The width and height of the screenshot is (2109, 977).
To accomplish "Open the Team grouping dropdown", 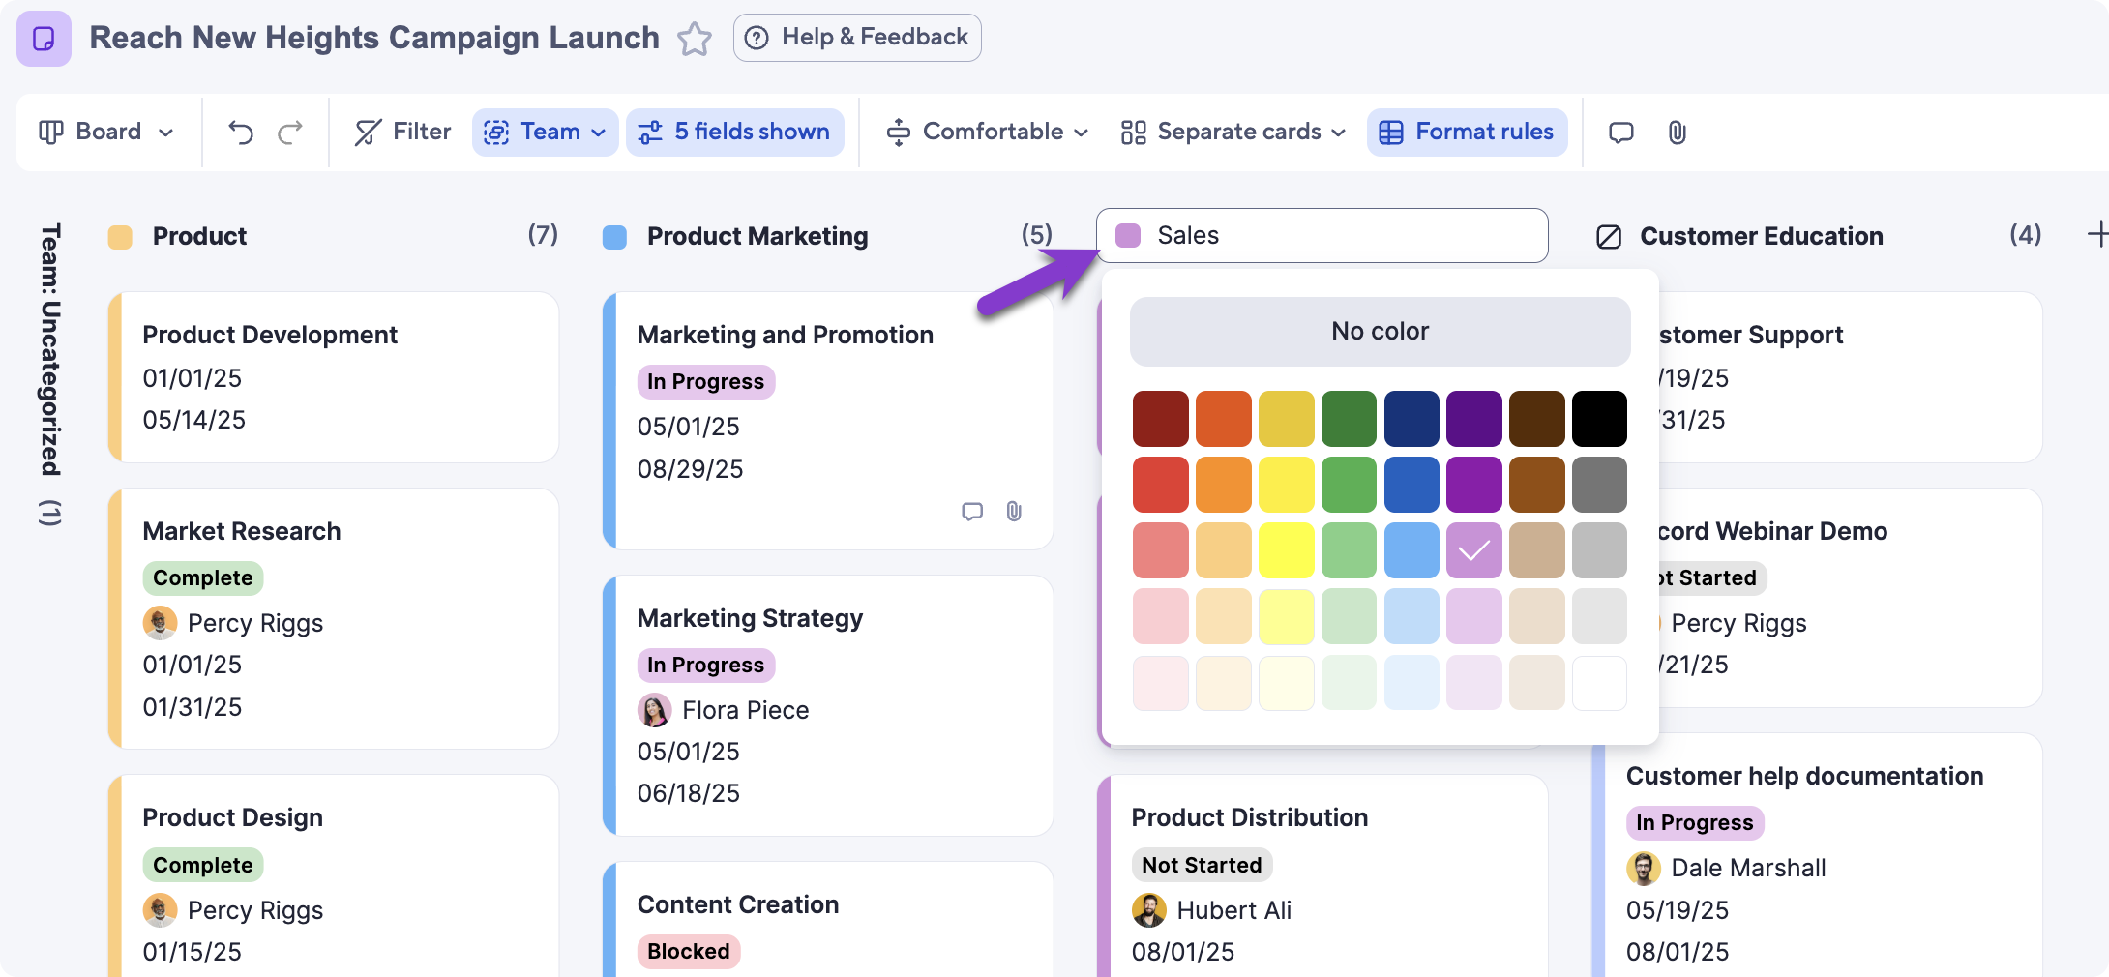I will click(545, 132).
